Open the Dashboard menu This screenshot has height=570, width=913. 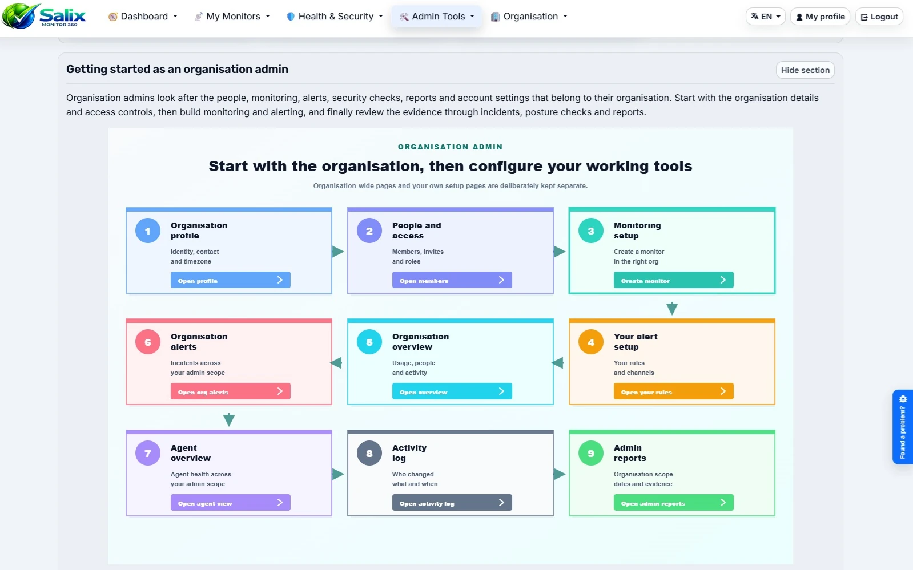click(x=143, y=17)
